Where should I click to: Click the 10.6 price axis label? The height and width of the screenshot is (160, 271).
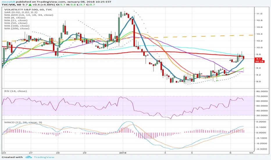click(259, 27)
